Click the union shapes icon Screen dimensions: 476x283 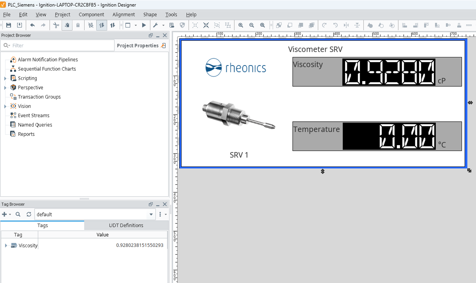(370, 25)
